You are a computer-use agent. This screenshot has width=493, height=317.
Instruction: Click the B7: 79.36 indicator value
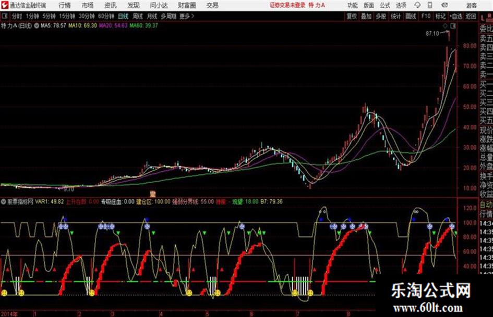coord(271,202)
